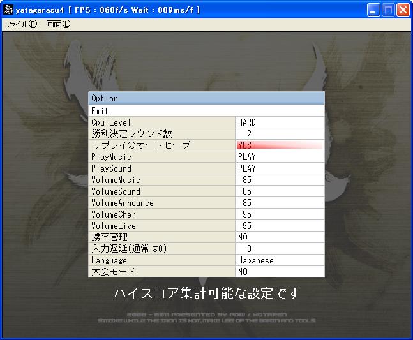The width and height of the screenshot is (413, 340).
Task: Change the HARD Cpu Level value
Action: (x=280, y=122)
